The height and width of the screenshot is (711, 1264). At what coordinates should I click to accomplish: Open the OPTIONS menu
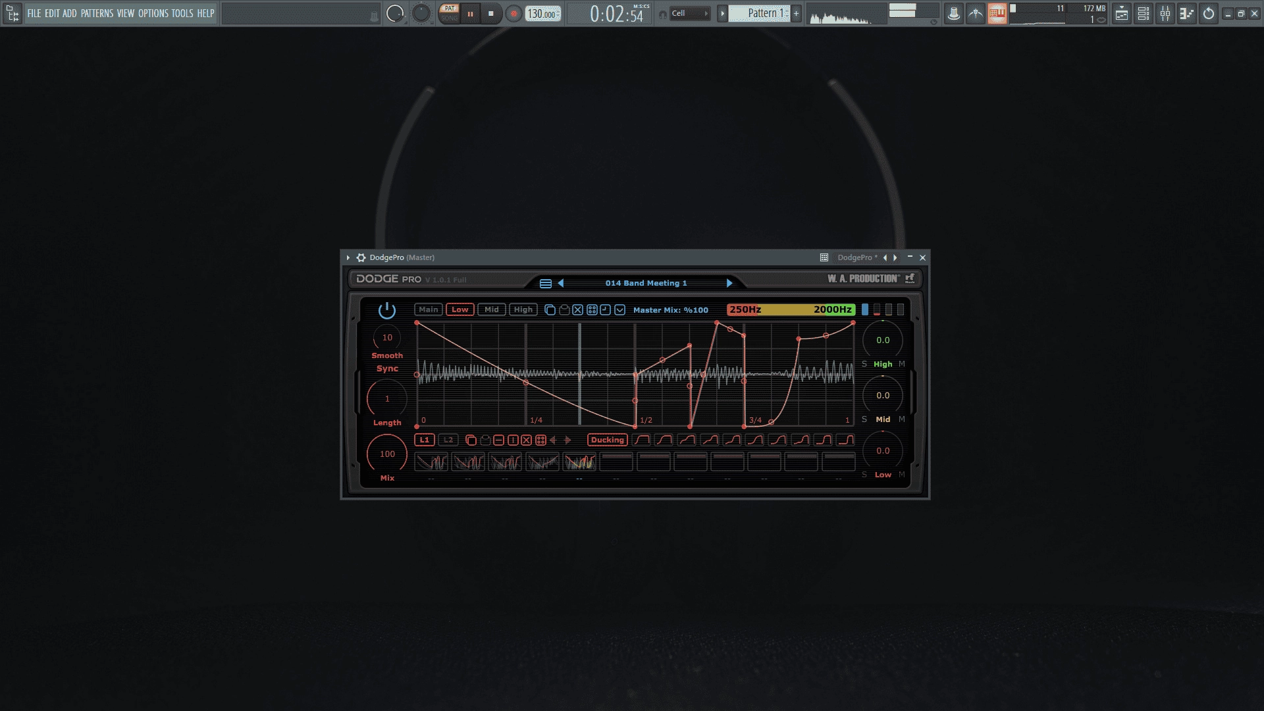(x=153, y=13)
